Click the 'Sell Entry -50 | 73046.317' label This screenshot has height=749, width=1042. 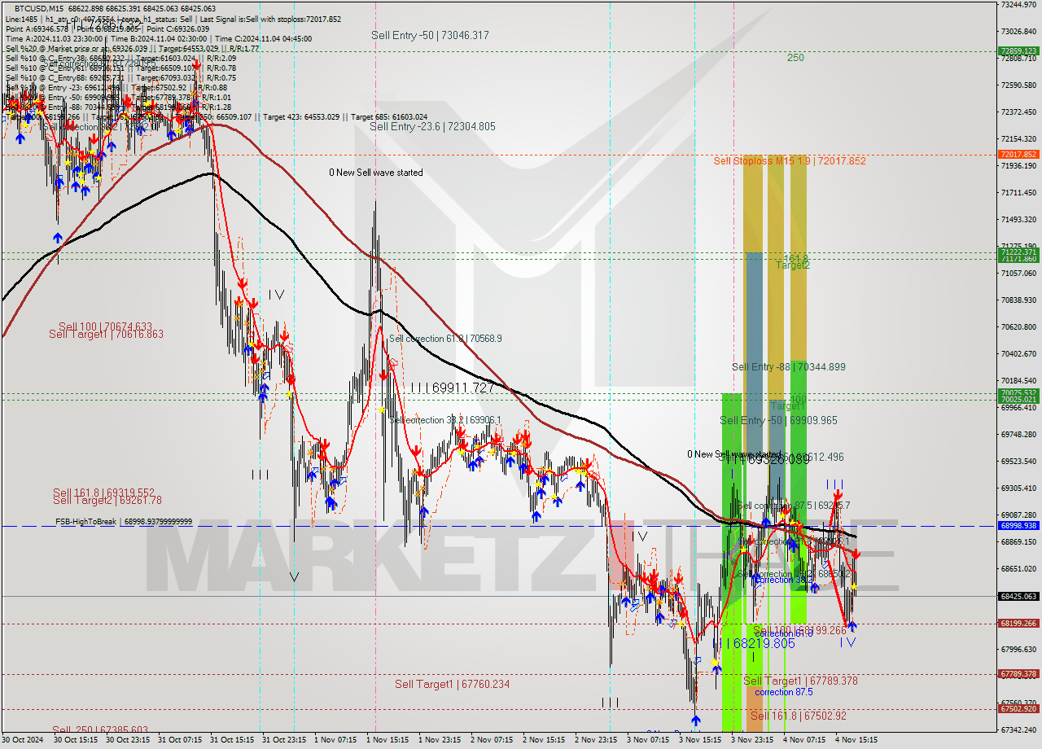430,35
